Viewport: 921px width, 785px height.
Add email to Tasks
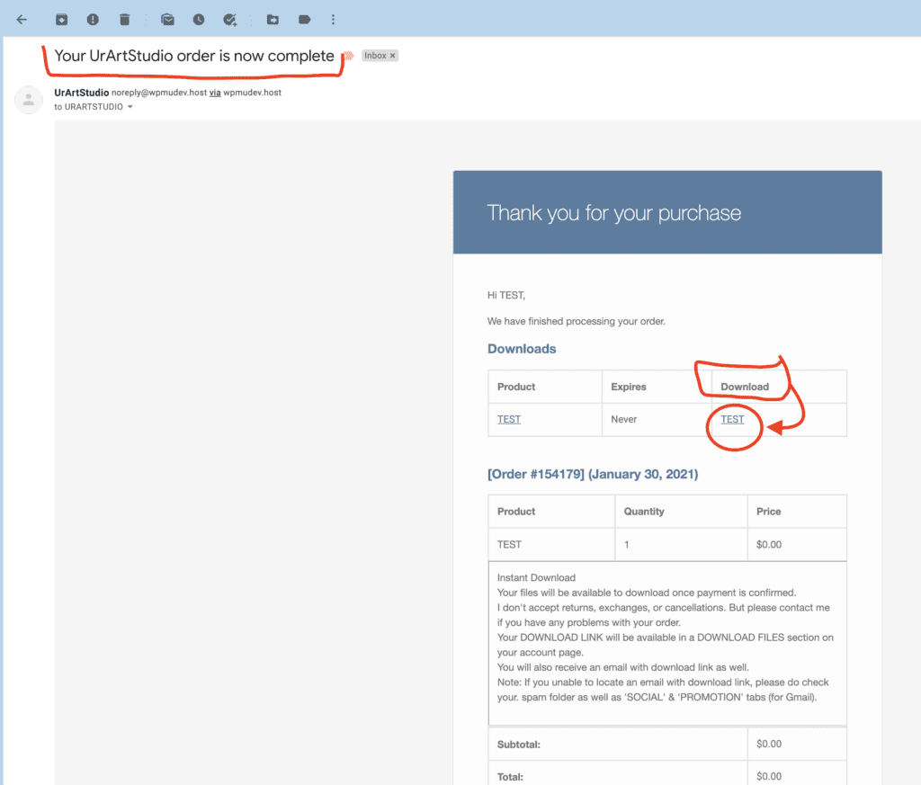(229, 20)
